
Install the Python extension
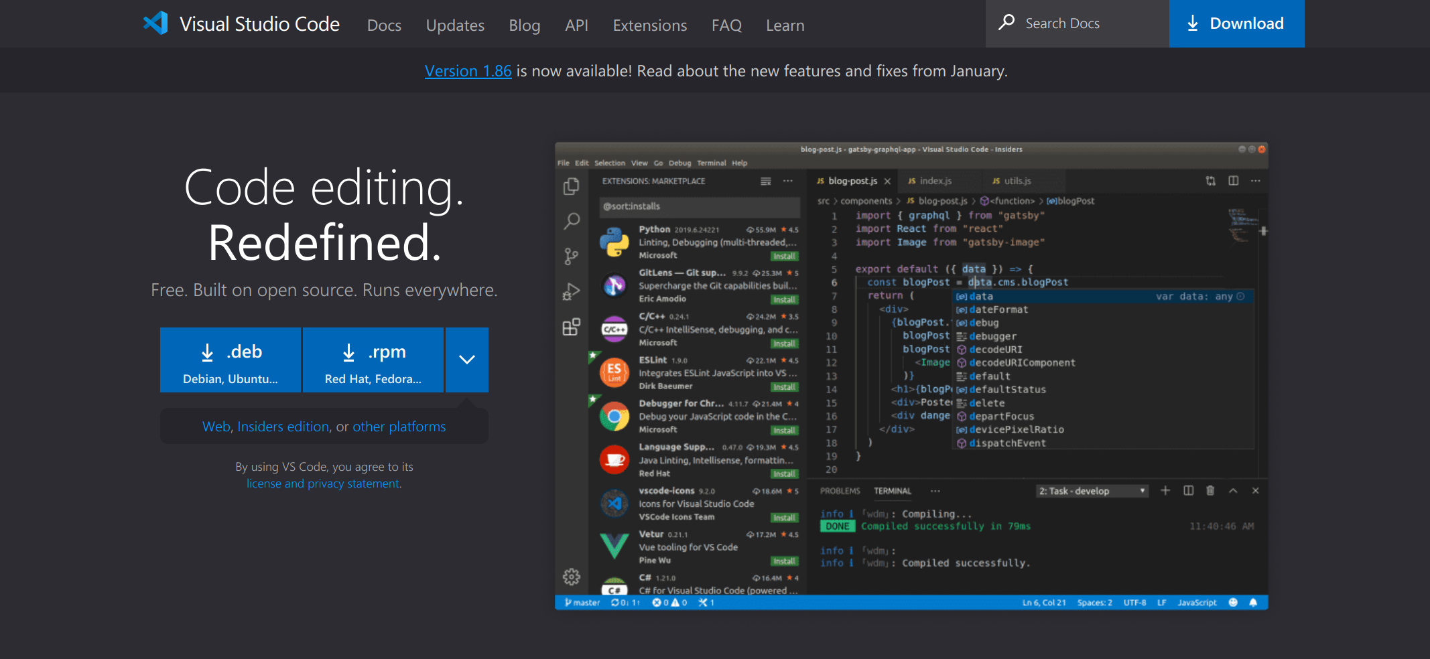[784, 257]
